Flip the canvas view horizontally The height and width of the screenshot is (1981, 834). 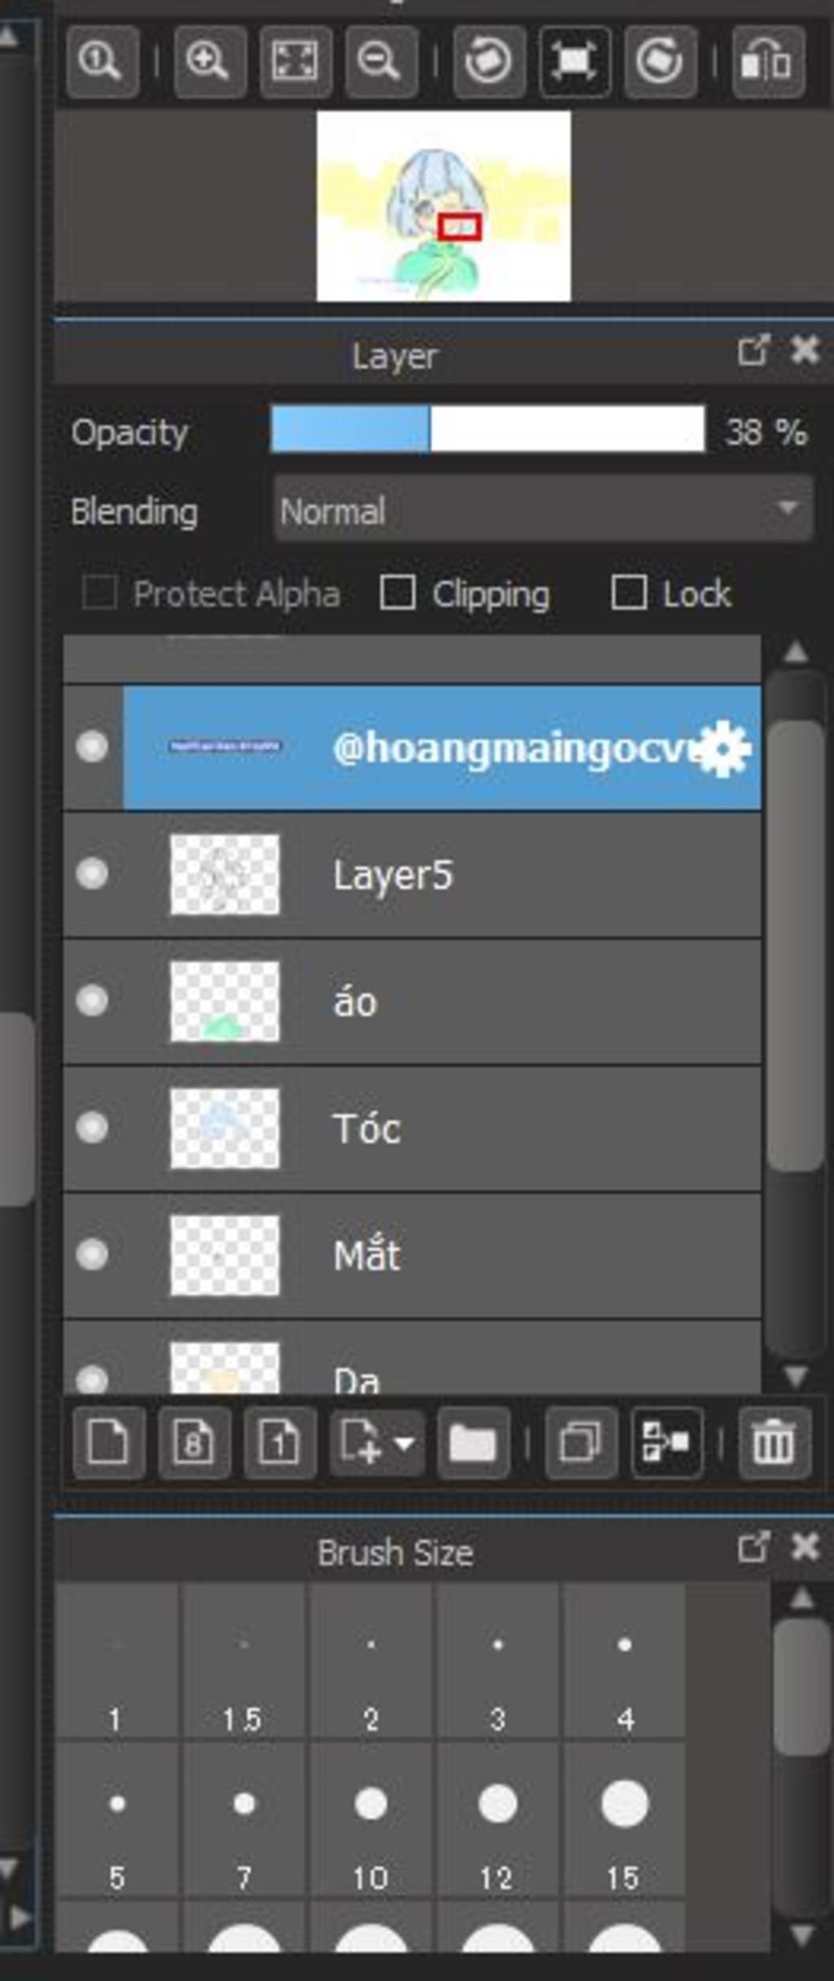(768, 62)
